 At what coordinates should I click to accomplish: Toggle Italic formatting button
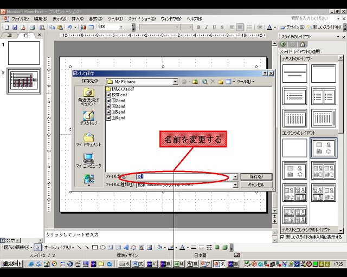(206, 27)
